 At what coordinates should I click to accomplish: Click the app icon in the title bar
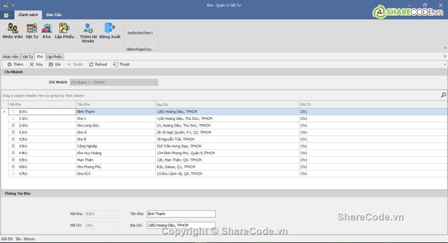[6, 5]
